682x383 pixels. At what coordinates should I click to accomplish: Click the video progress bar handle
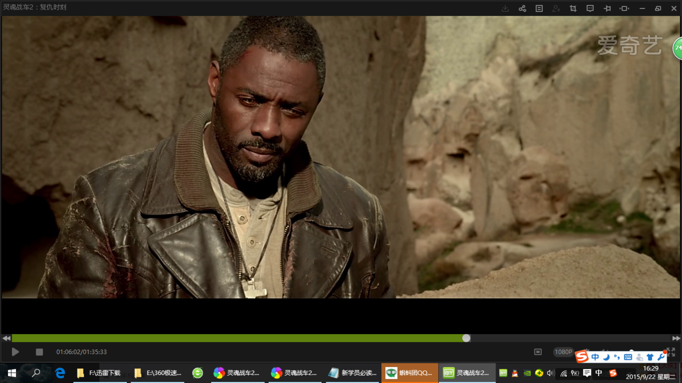[466, 338]
